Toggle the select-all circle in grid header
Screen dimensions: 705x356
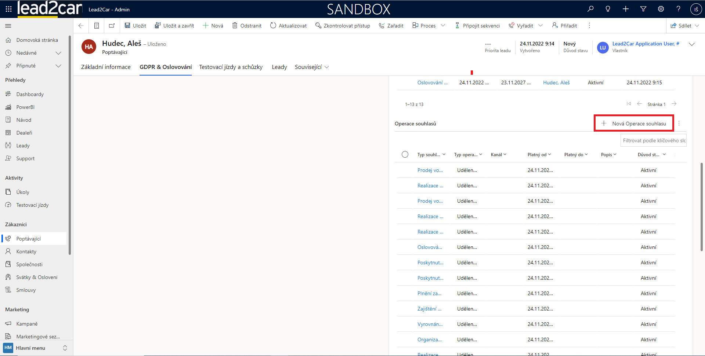click(405, 154)
